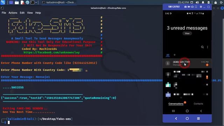
Task: Click the terminal command prompt cursor
Action: pos(9,122)
